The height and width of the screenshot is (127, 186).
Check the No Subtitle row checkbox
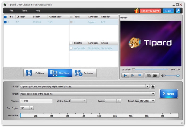point(71,48)
